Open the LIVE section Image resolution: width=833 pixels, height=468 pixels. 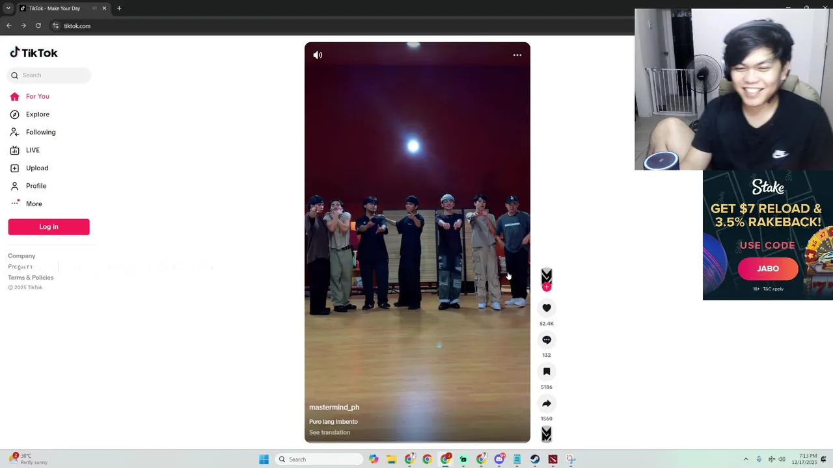[25, 150]
